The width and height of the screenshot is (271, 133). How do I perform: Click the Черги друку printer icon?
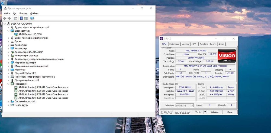[12, 105]
